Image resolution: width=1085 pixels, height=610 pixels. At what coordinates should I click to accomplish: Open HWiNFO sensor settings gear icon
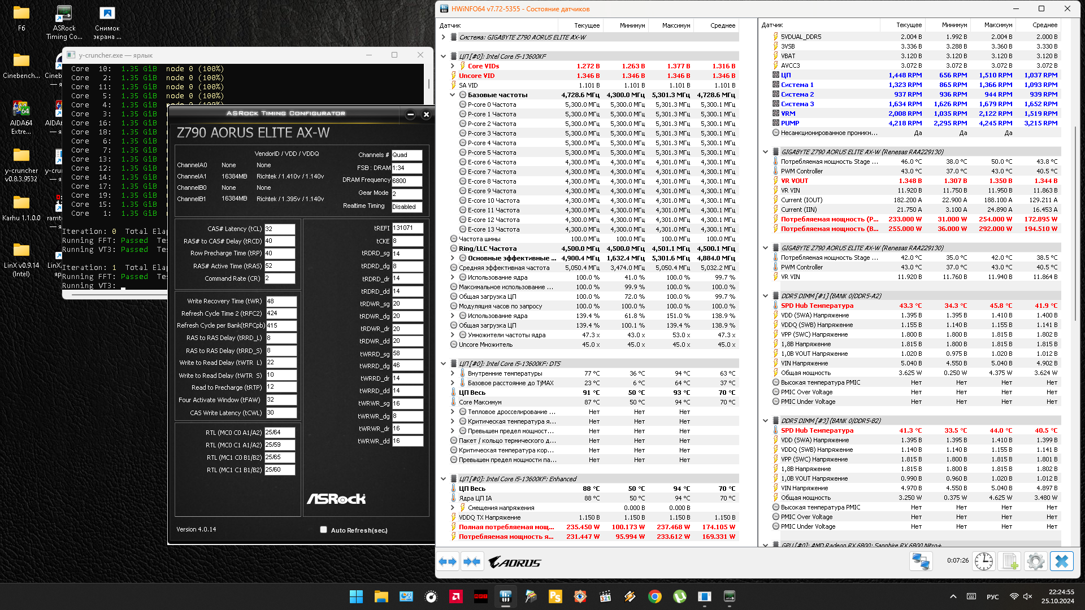[1035, 561]
